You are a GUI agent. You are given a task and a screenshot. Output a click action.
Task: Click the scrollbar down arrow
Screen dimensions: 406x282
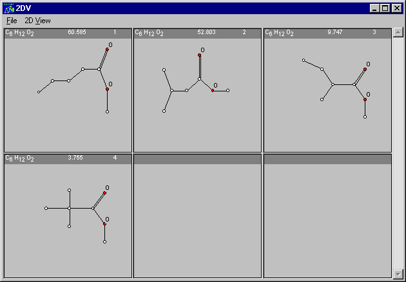tap(398, 274)
